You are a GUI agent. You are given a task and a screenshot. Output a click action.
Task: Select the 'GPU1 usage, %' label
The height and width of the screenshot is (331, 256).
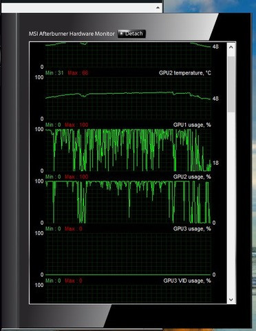[192, 125]
